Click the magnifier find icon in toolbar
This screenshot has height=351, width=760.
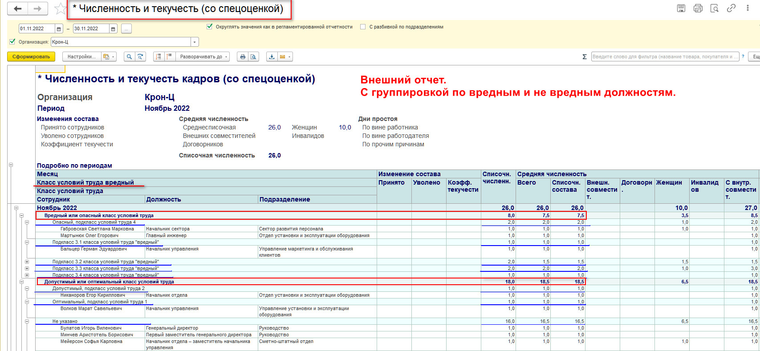click(129, 56)
